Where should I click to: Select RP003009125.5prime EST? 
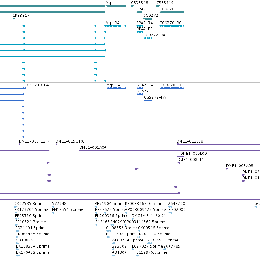click(x=126, y=213)
